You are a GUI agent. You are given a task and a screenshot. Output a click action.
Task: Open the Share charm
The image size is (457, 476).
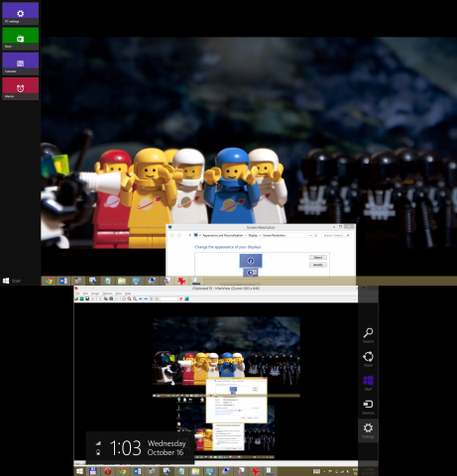[368, 359]
